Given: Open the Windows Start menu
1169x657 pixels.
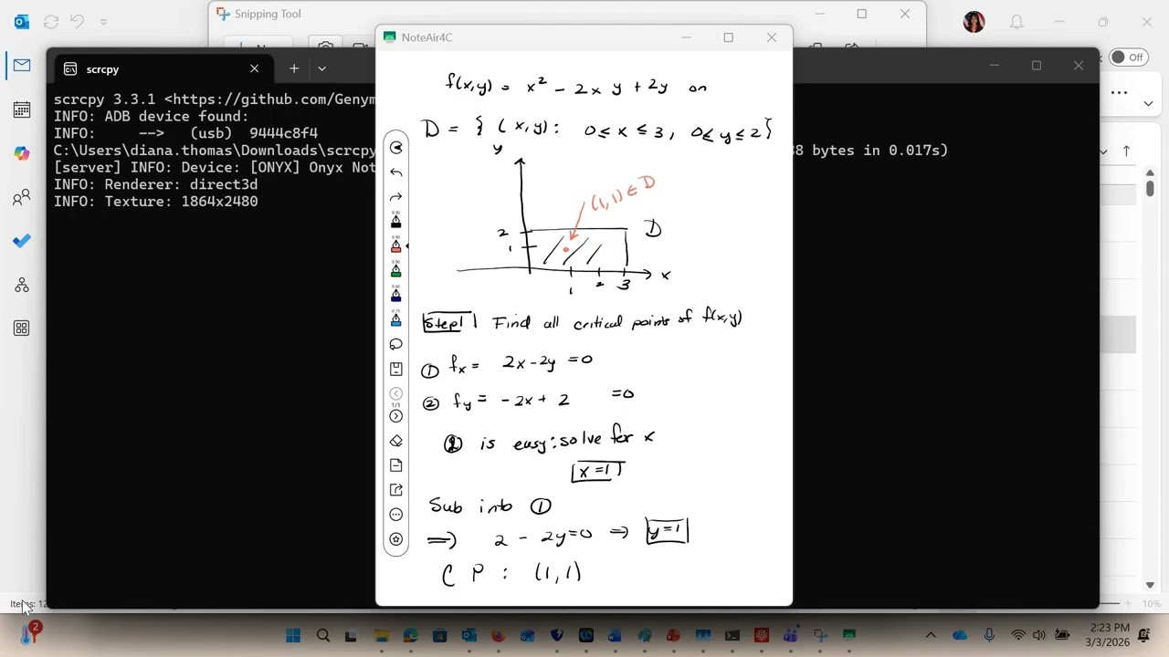Looking at the screenshot, I should 293,635.
